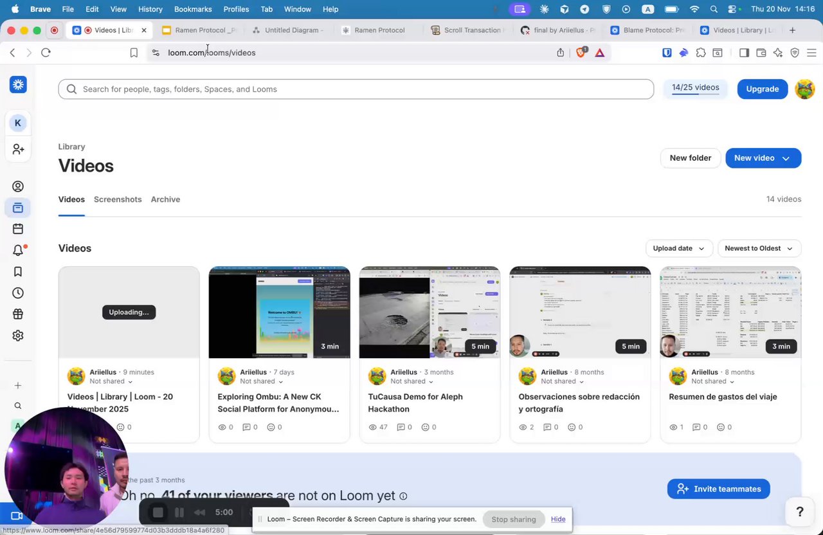Expand Not shared on Resumen de gastos video
823x535 pixels.
click(713, 381)
